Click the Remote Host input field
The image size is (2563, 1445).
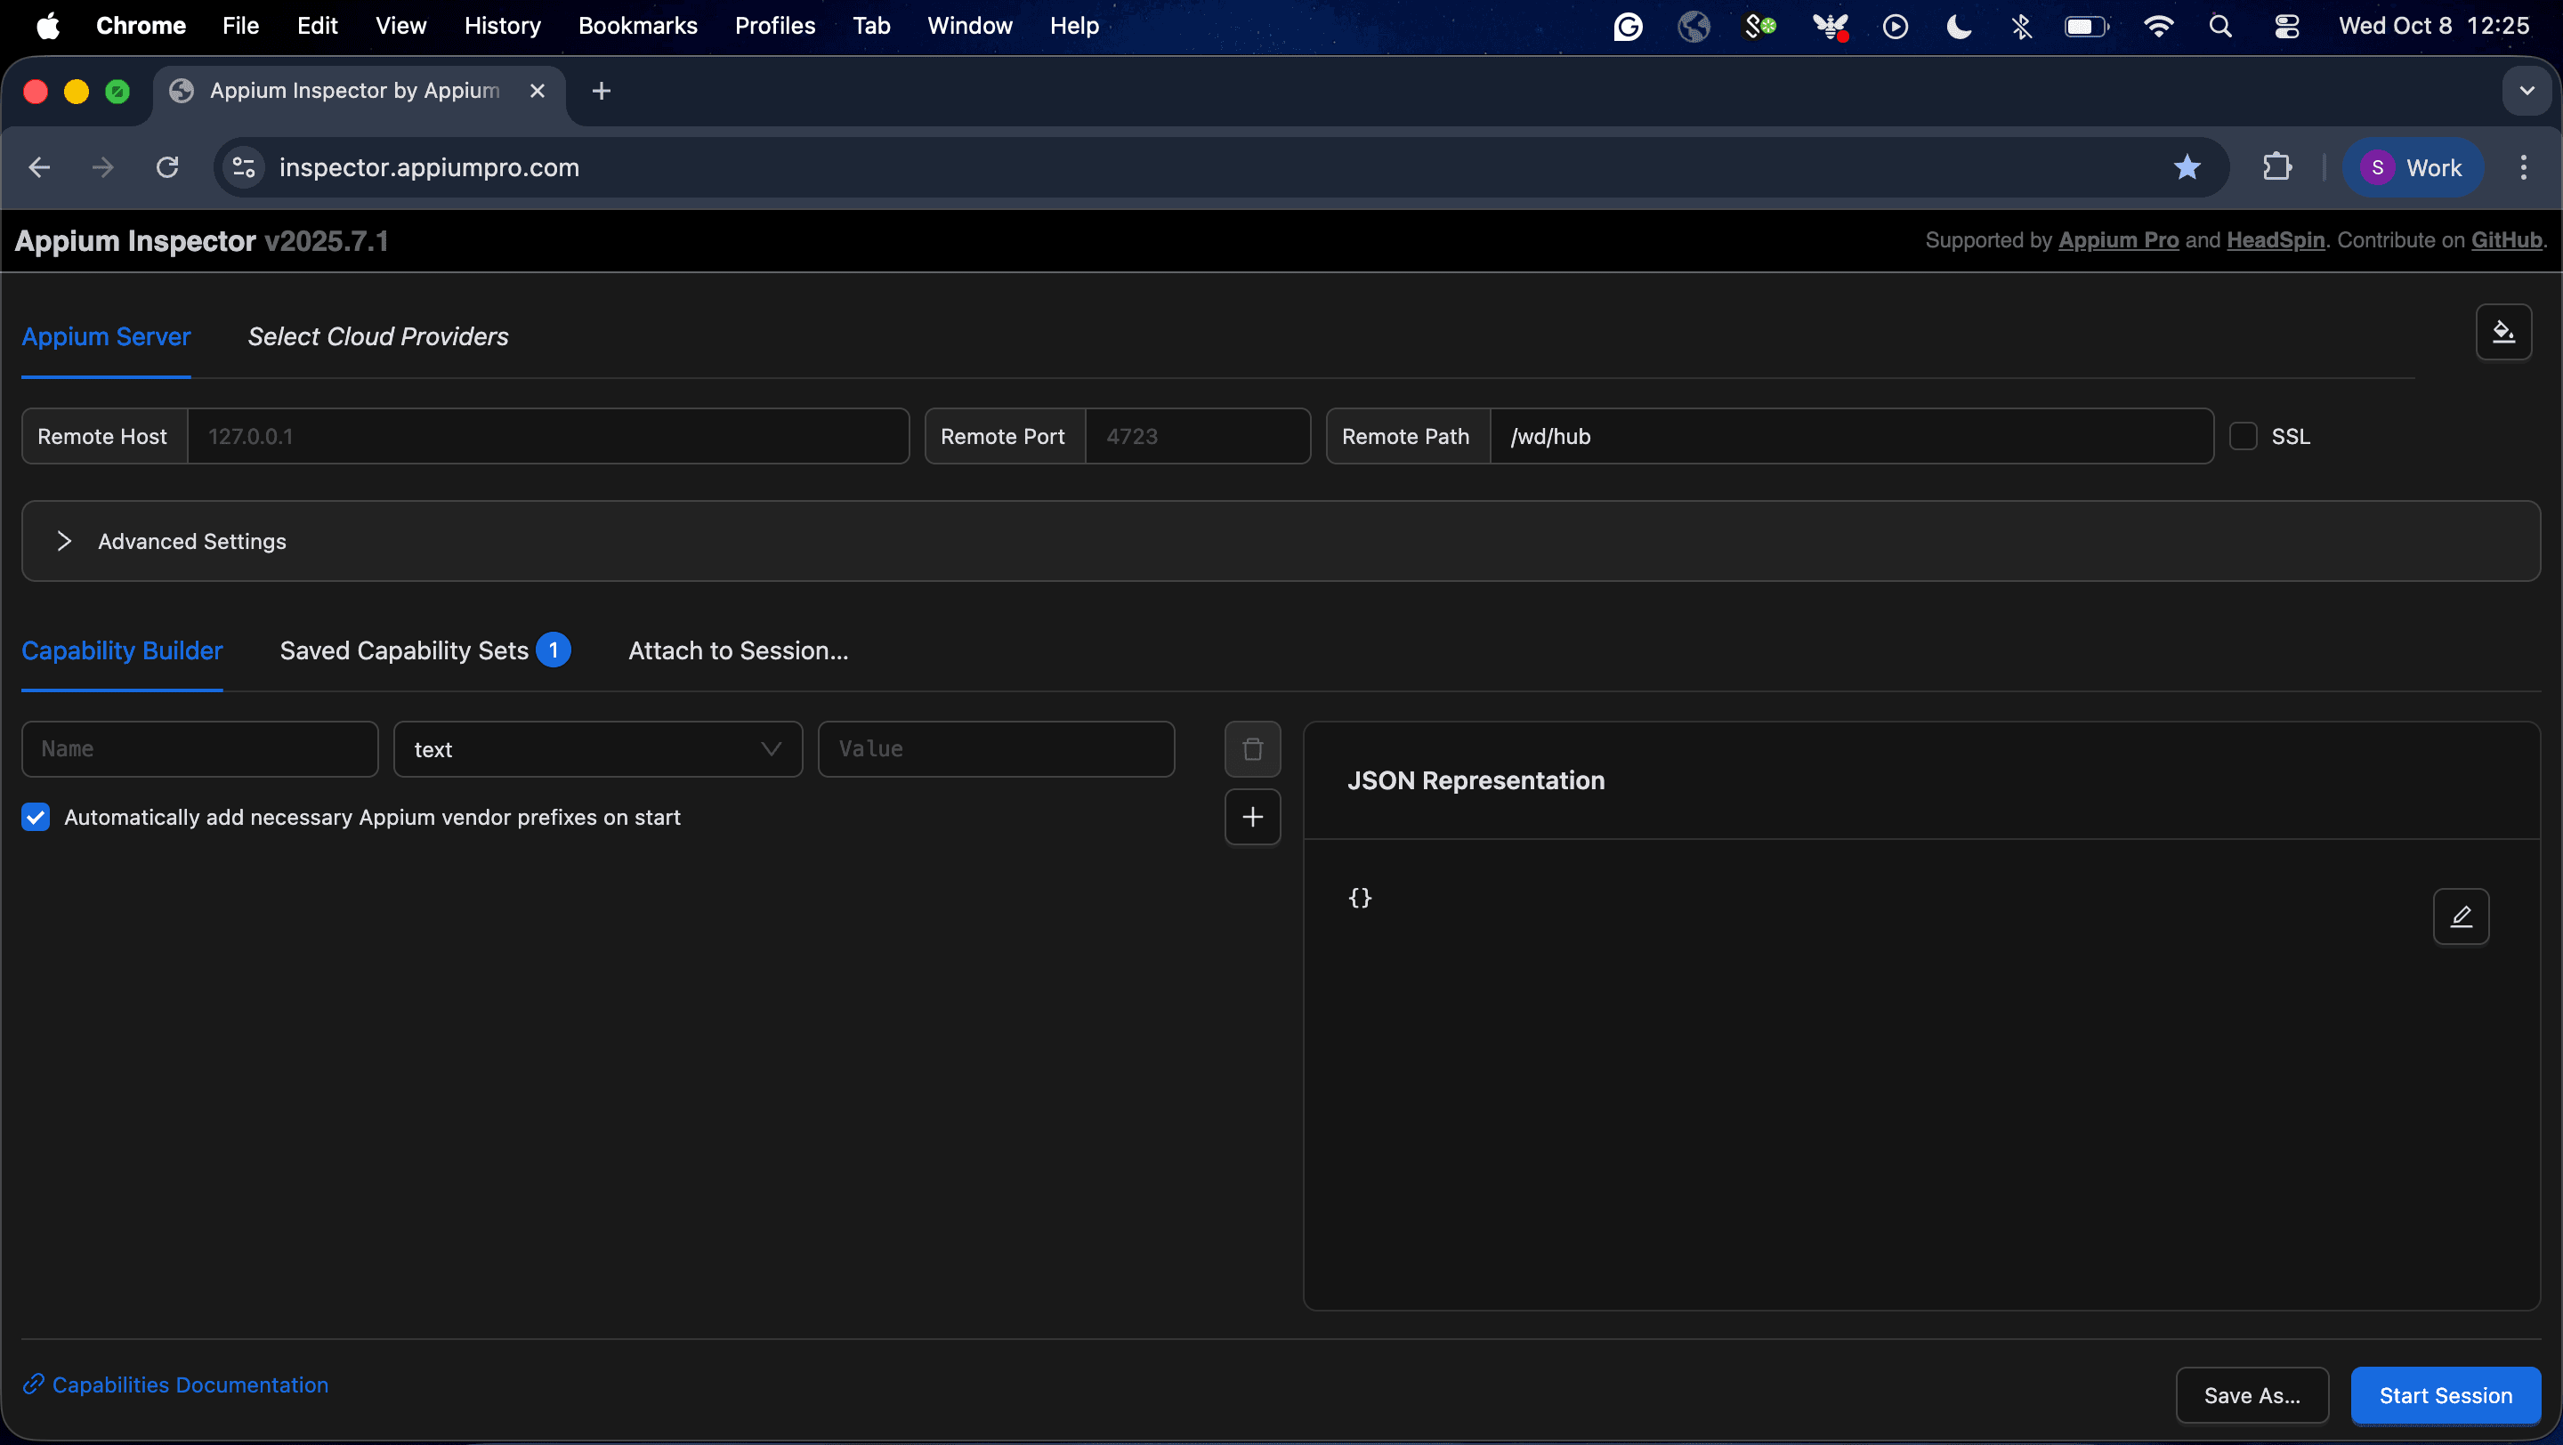pos(547,437)
